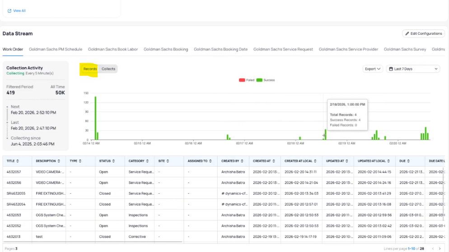Image resolution: width=449 pixels, height=252 pixels.
Task: Select the work order row 4632057
Action: click(14, 172)
